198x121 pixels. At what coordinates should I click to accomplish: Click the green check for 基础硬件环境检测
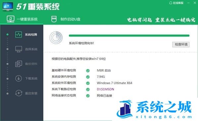click(x=88, y=71)
